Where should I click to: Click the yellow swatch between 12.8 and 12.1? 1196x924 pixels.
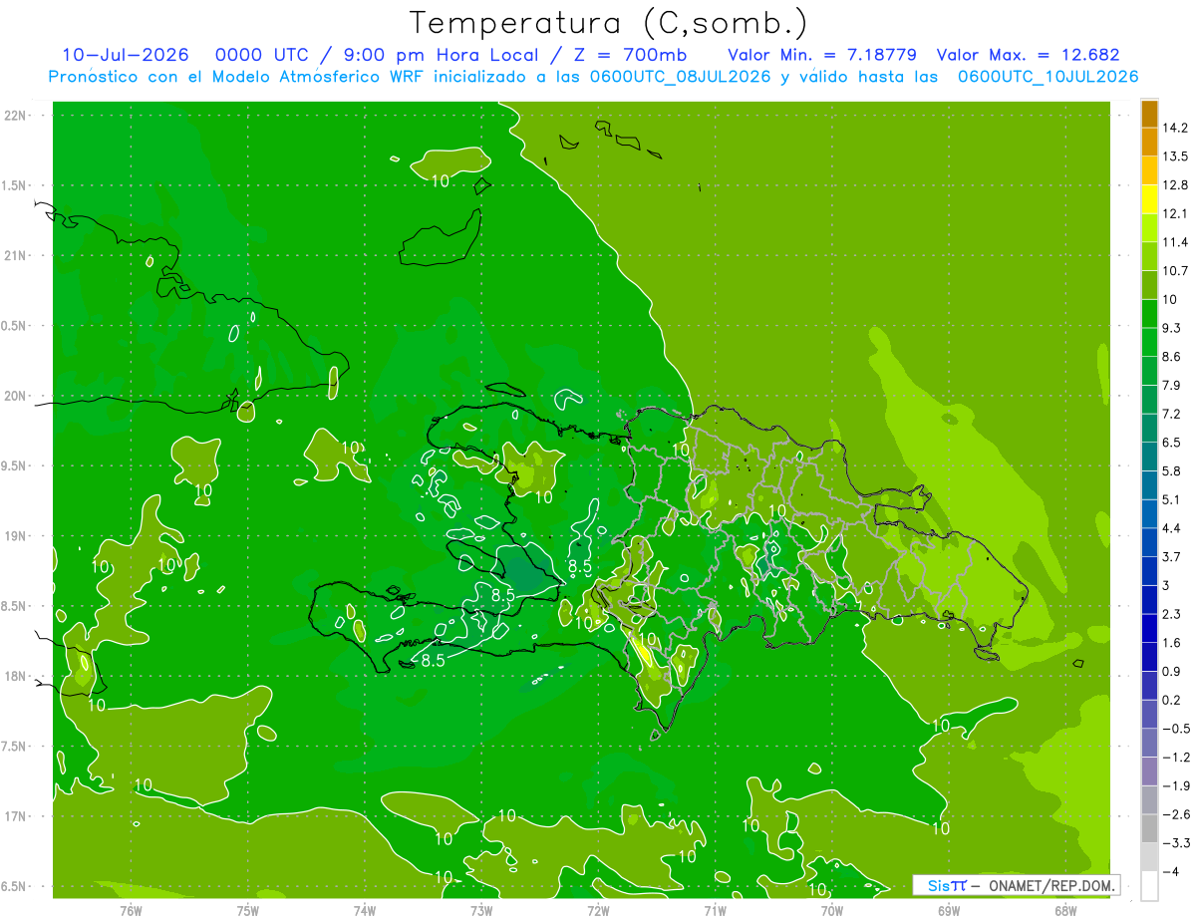coord(1149,199)
